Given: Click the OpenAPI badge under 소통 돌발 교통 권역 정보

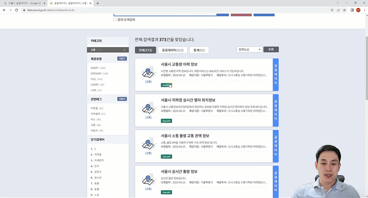Looking at the screenshot, I should tap(166, 157).
